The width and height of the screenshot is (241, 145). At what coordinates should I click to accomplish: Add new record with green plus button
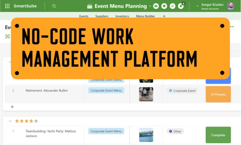click(12, 107)
